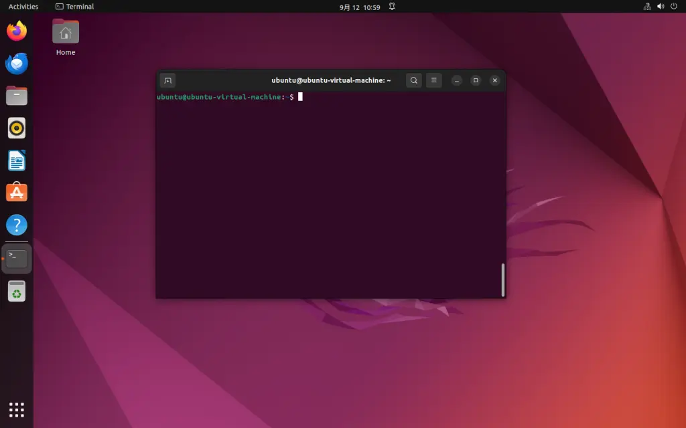This screenshot has width=686, height=428.
Task: Select the Terminal icon in dock
Action: pyautogui.click(x=17, y=258)
